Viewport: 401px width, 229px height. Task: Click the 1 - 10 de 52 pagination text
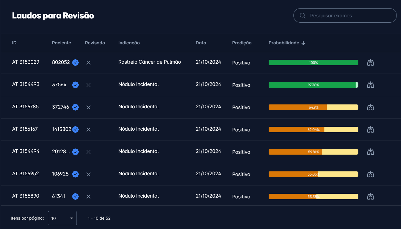click(99, 218)
